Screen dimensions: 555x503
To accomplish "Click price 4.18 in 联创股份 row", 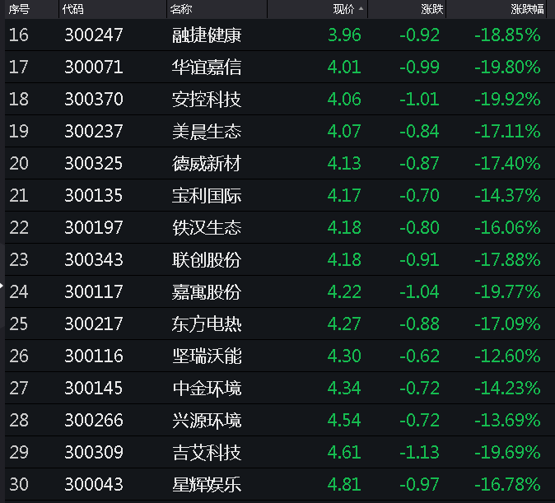I will pyautogui.click(x=344, y=259).
